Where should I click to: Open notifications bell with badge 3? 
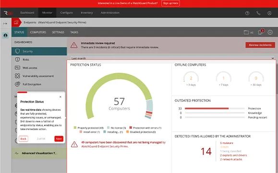pos(261,32)
